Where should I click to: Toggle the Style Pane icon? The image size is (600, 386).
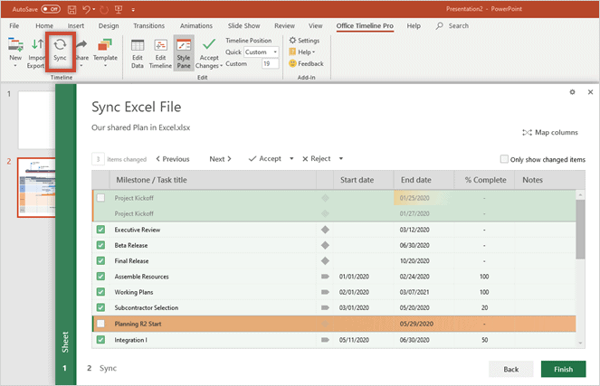pos(184,45)
